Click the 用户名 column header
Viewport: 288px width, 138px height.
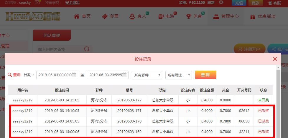[23, 90]
